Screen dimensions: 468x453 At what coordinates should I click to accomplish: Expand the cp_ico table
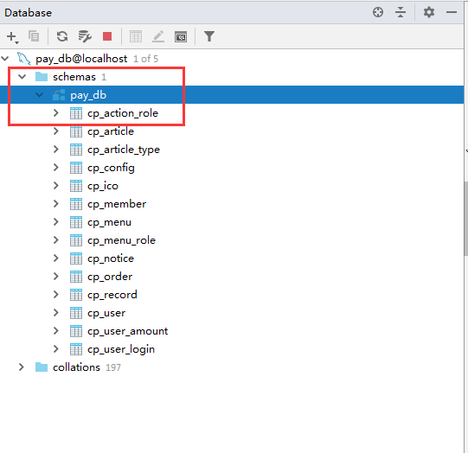click(56, 186)
